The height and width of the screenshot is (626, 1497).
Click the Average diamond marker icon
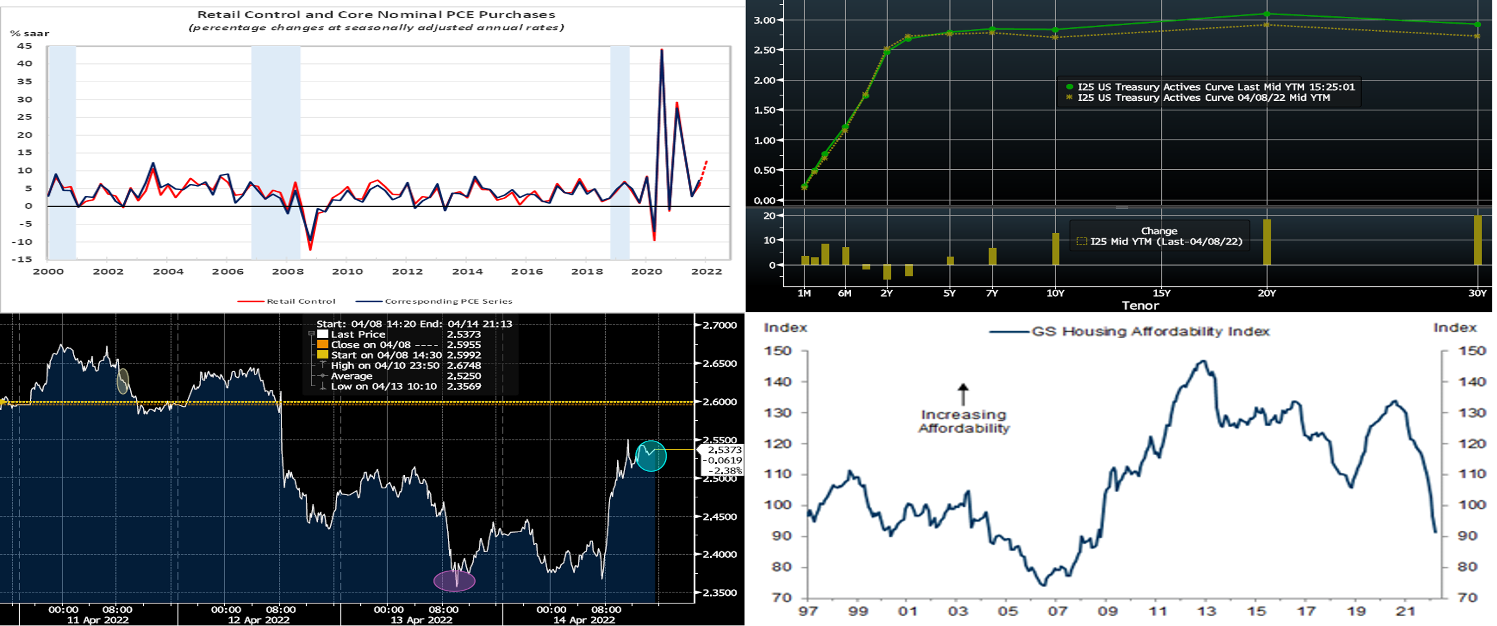tap(323, 376)
